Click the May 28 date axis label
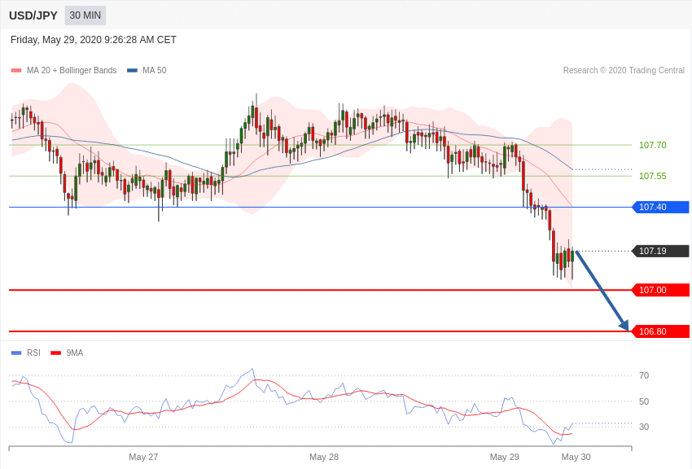The image size is (692, 469). click(324, 457)
